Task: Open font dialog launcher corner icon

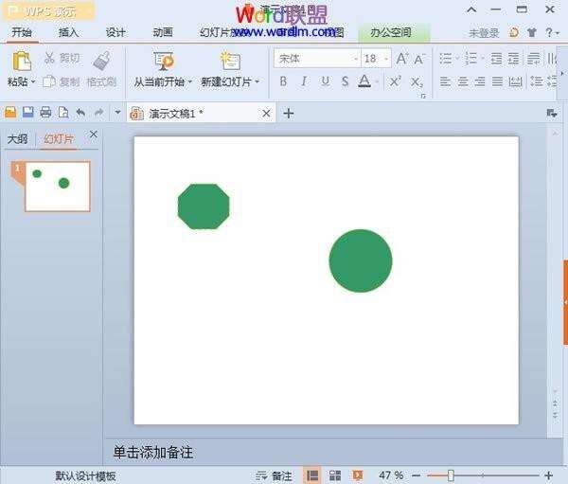Action: click(x=423, y=96)
